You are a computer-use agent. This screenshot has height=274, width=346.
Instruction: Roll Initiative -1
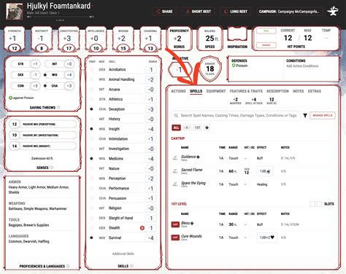tap(180, 70)
